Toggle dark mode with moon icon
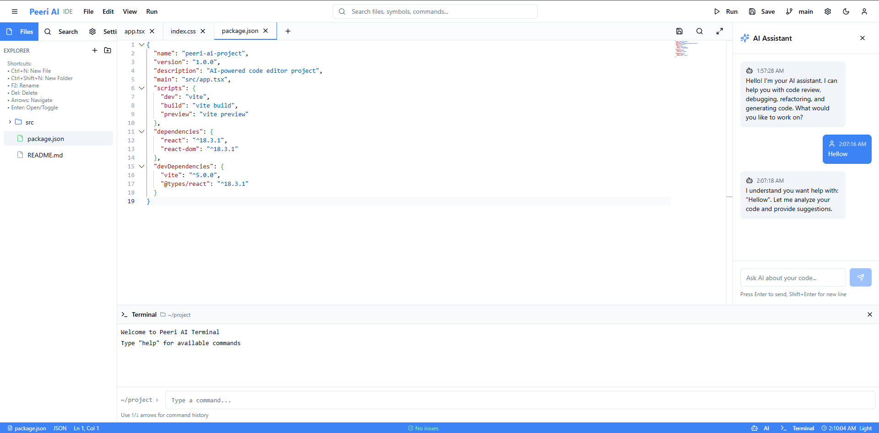 [x=846, y=11]
